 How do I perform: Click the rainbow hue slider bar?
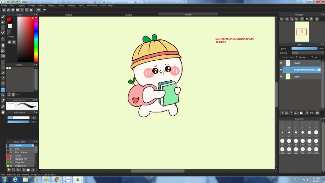[x=36, y=38]
